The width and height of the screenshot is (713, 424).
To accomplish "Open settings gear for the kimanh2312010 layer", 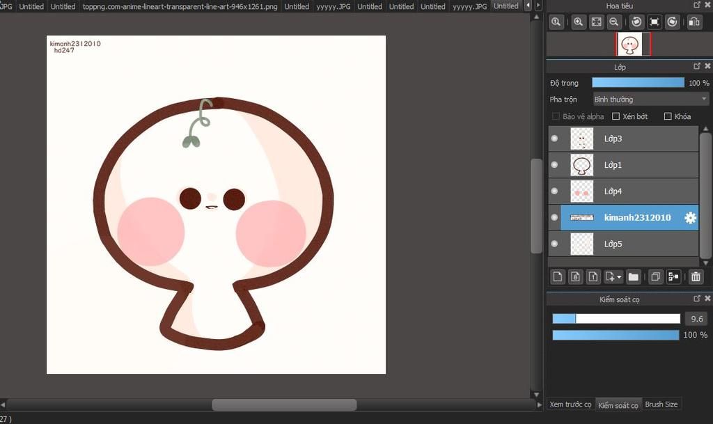I will point(690,218).
